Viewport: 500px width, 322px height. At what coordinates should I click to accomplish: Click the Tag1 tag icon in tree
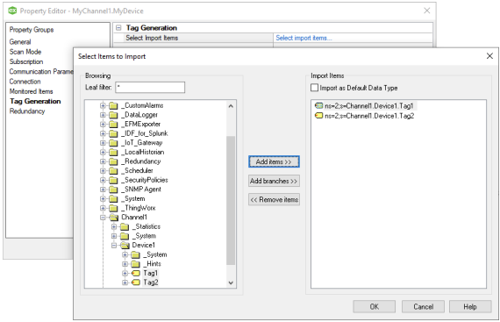[136, 273]
